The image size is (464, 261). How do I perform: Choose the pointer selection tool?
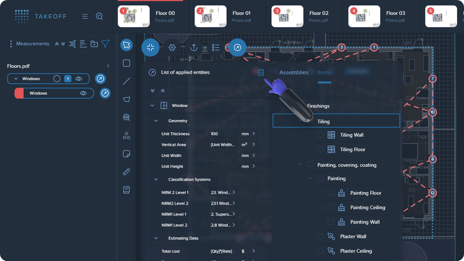127,45
